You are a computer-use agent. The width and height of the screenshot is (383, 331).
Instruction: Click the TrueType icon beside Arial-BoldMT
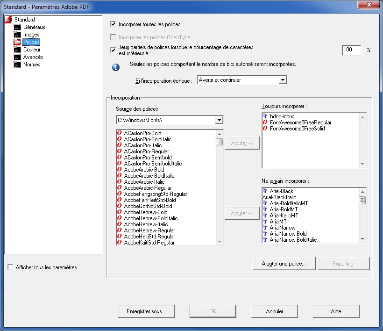coord(265,209)
